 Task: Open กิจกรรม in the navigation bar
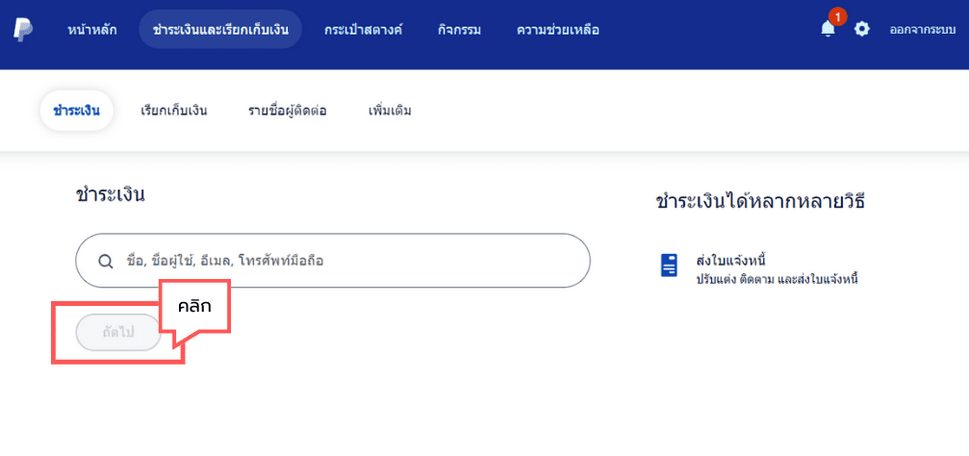point(459,30)
